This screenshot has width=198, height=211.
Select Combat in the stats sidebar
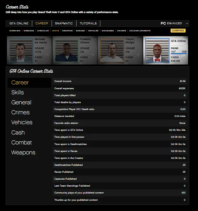21,143
